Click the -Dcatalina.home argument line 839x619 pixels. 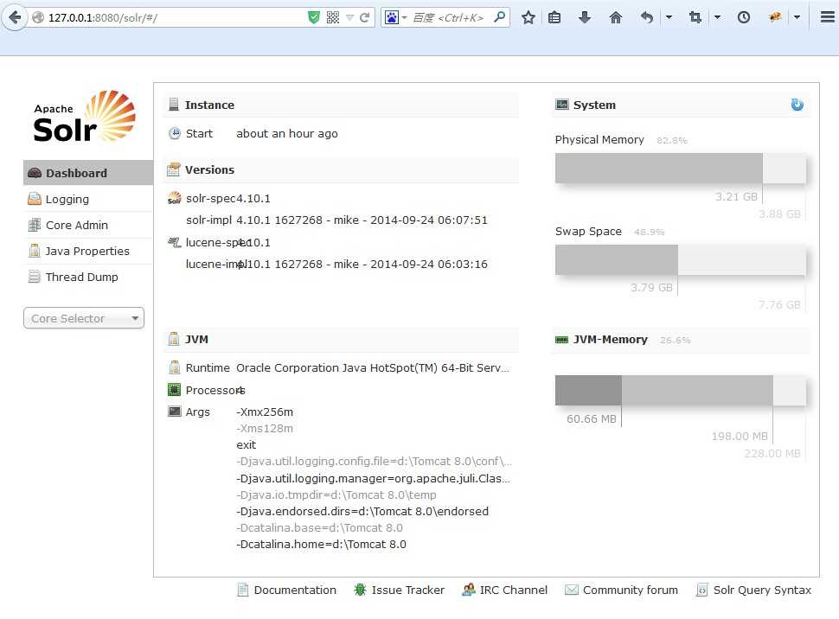pos(321,544)
